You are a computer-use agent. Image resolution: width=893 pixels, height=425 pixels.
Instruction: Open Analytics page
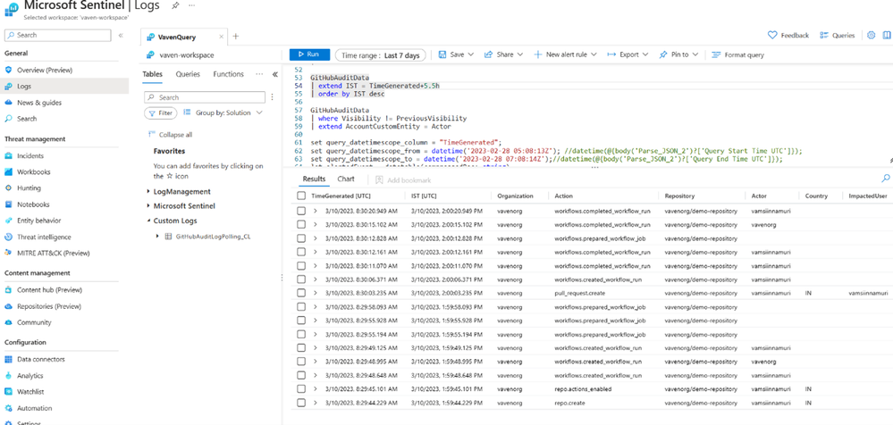30,376
